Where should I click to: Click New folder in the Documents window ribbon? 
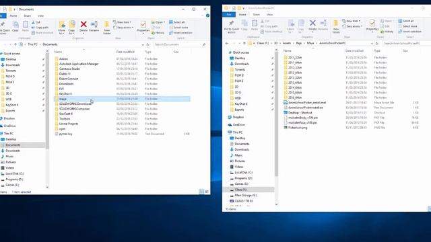pyautogui.click(x=107, y=28)
